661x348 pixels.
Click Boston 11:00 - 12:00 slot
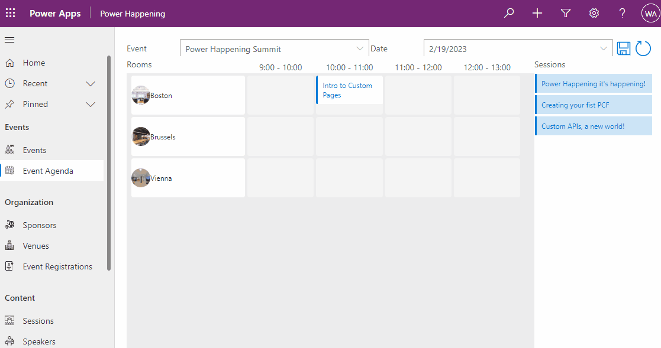[418, 95]
